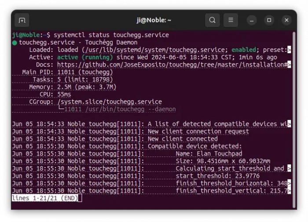Click the /usr/bin/touchegg --daemon process entry
The width and height of the screenshot is (308, 222).
pos(120,109)
